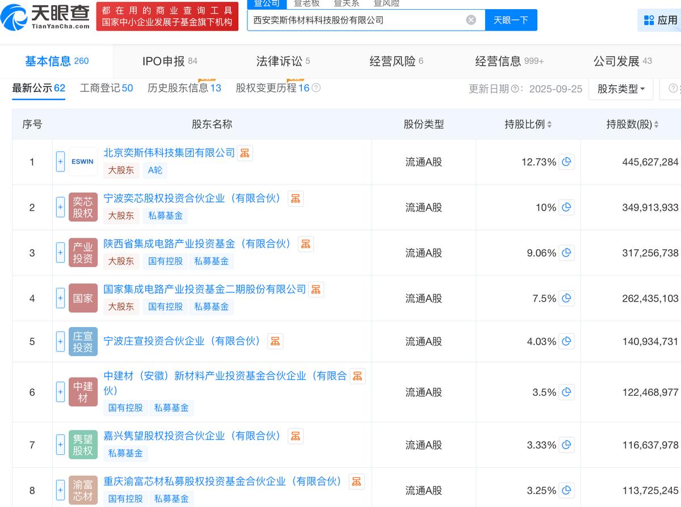Viewport: 681px width, 507px height.
Task: Open 宁波奕芯股权投资合伙企业 link
Action: pyautogui.click(x=193, y=198)
